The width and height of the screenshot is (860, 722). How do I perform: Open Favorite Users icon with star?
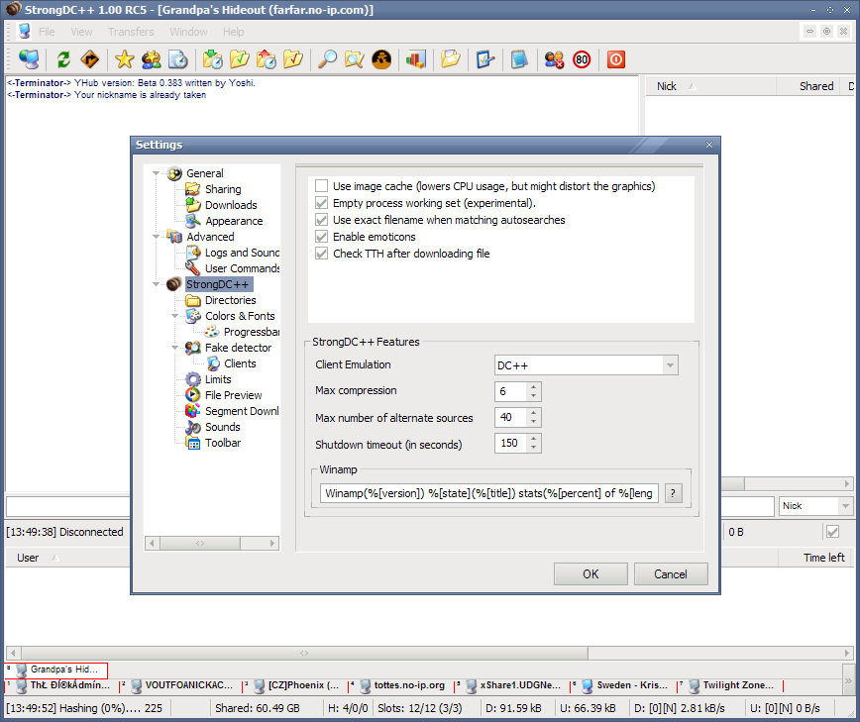click(151, 59)
